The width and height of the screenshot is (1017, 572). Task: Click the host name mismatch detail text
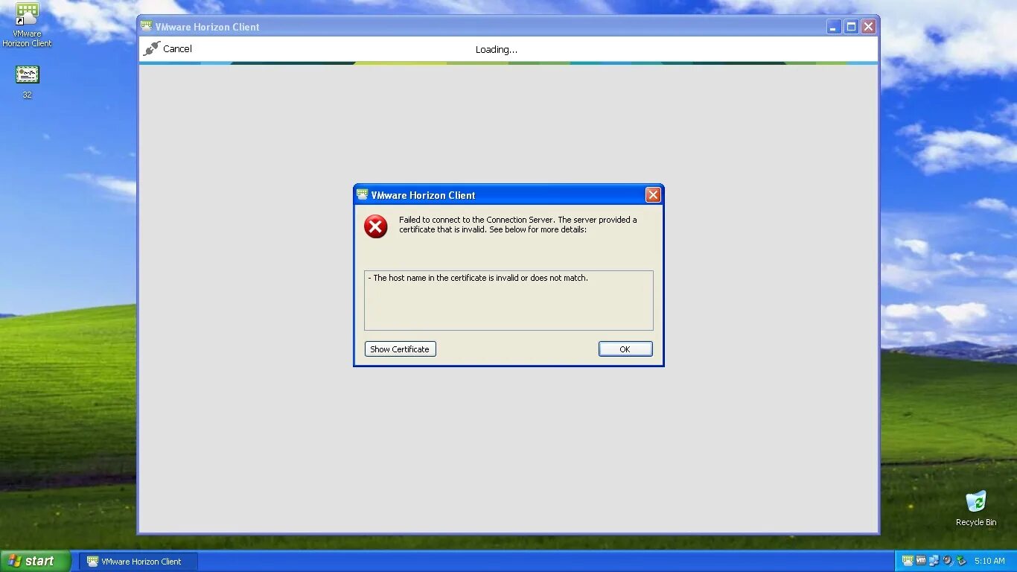click(x=478, y=278)
